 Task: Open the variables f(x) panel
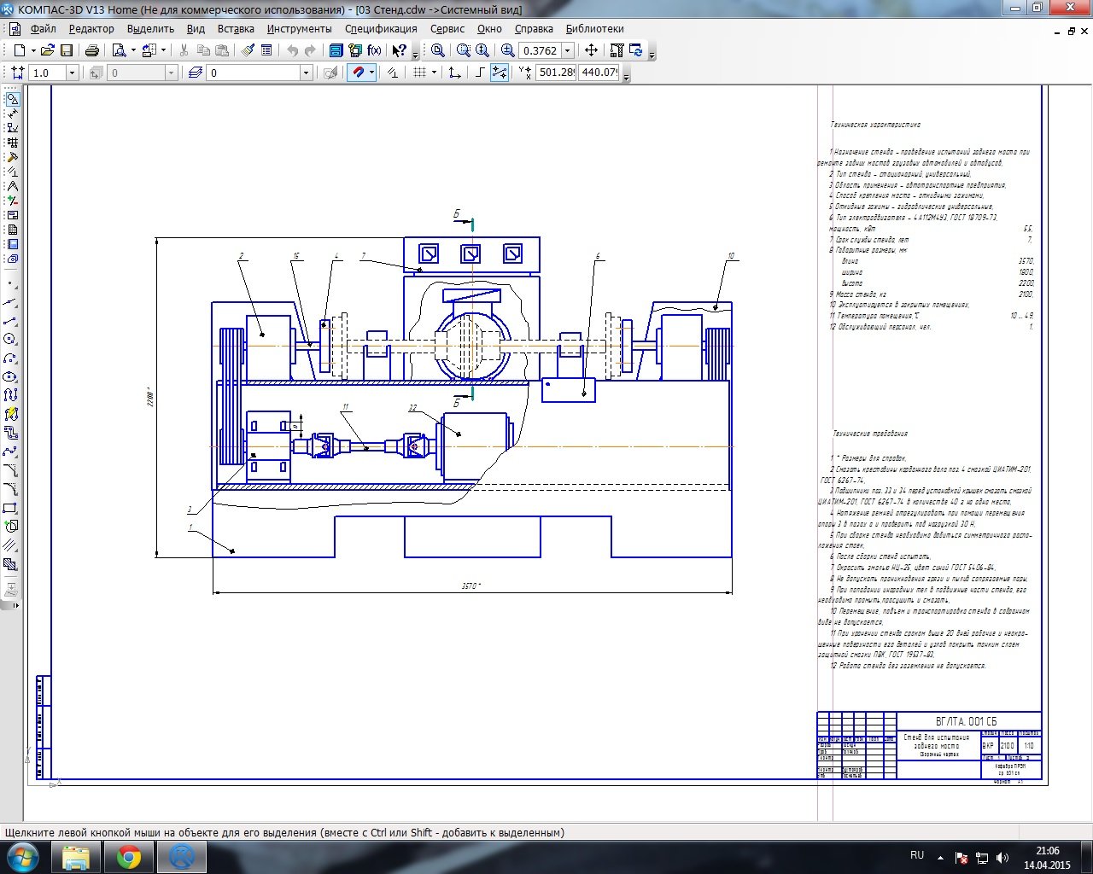(x=374, y=50)
